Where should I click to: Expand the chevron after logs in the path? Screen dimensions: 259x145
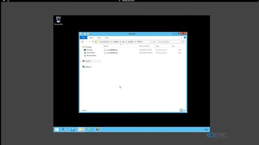tap(126, 42)
